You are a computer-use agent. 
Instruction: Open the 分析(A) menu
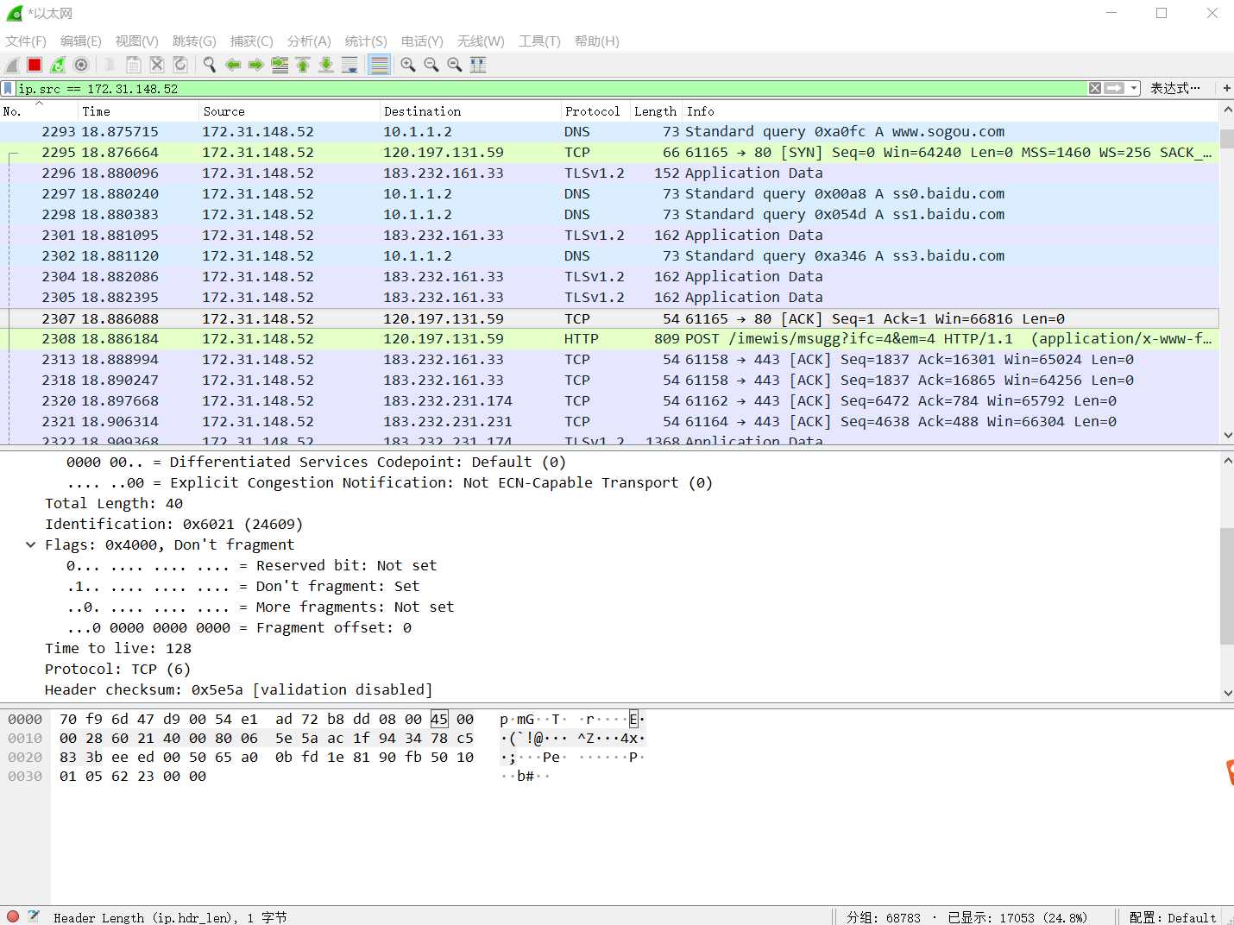point(309,41)
